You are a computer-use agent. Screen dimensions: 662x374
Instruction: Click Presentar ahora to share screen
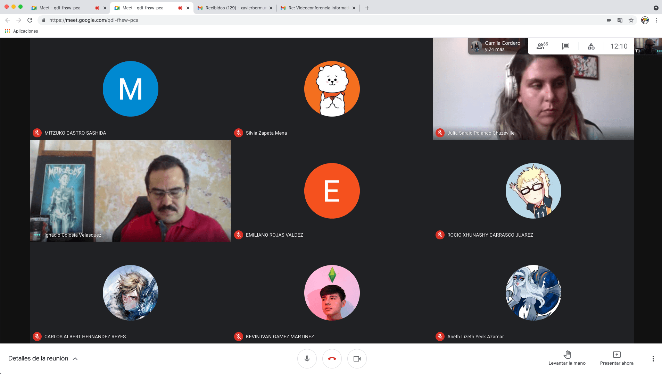click(x=617, y=358)
